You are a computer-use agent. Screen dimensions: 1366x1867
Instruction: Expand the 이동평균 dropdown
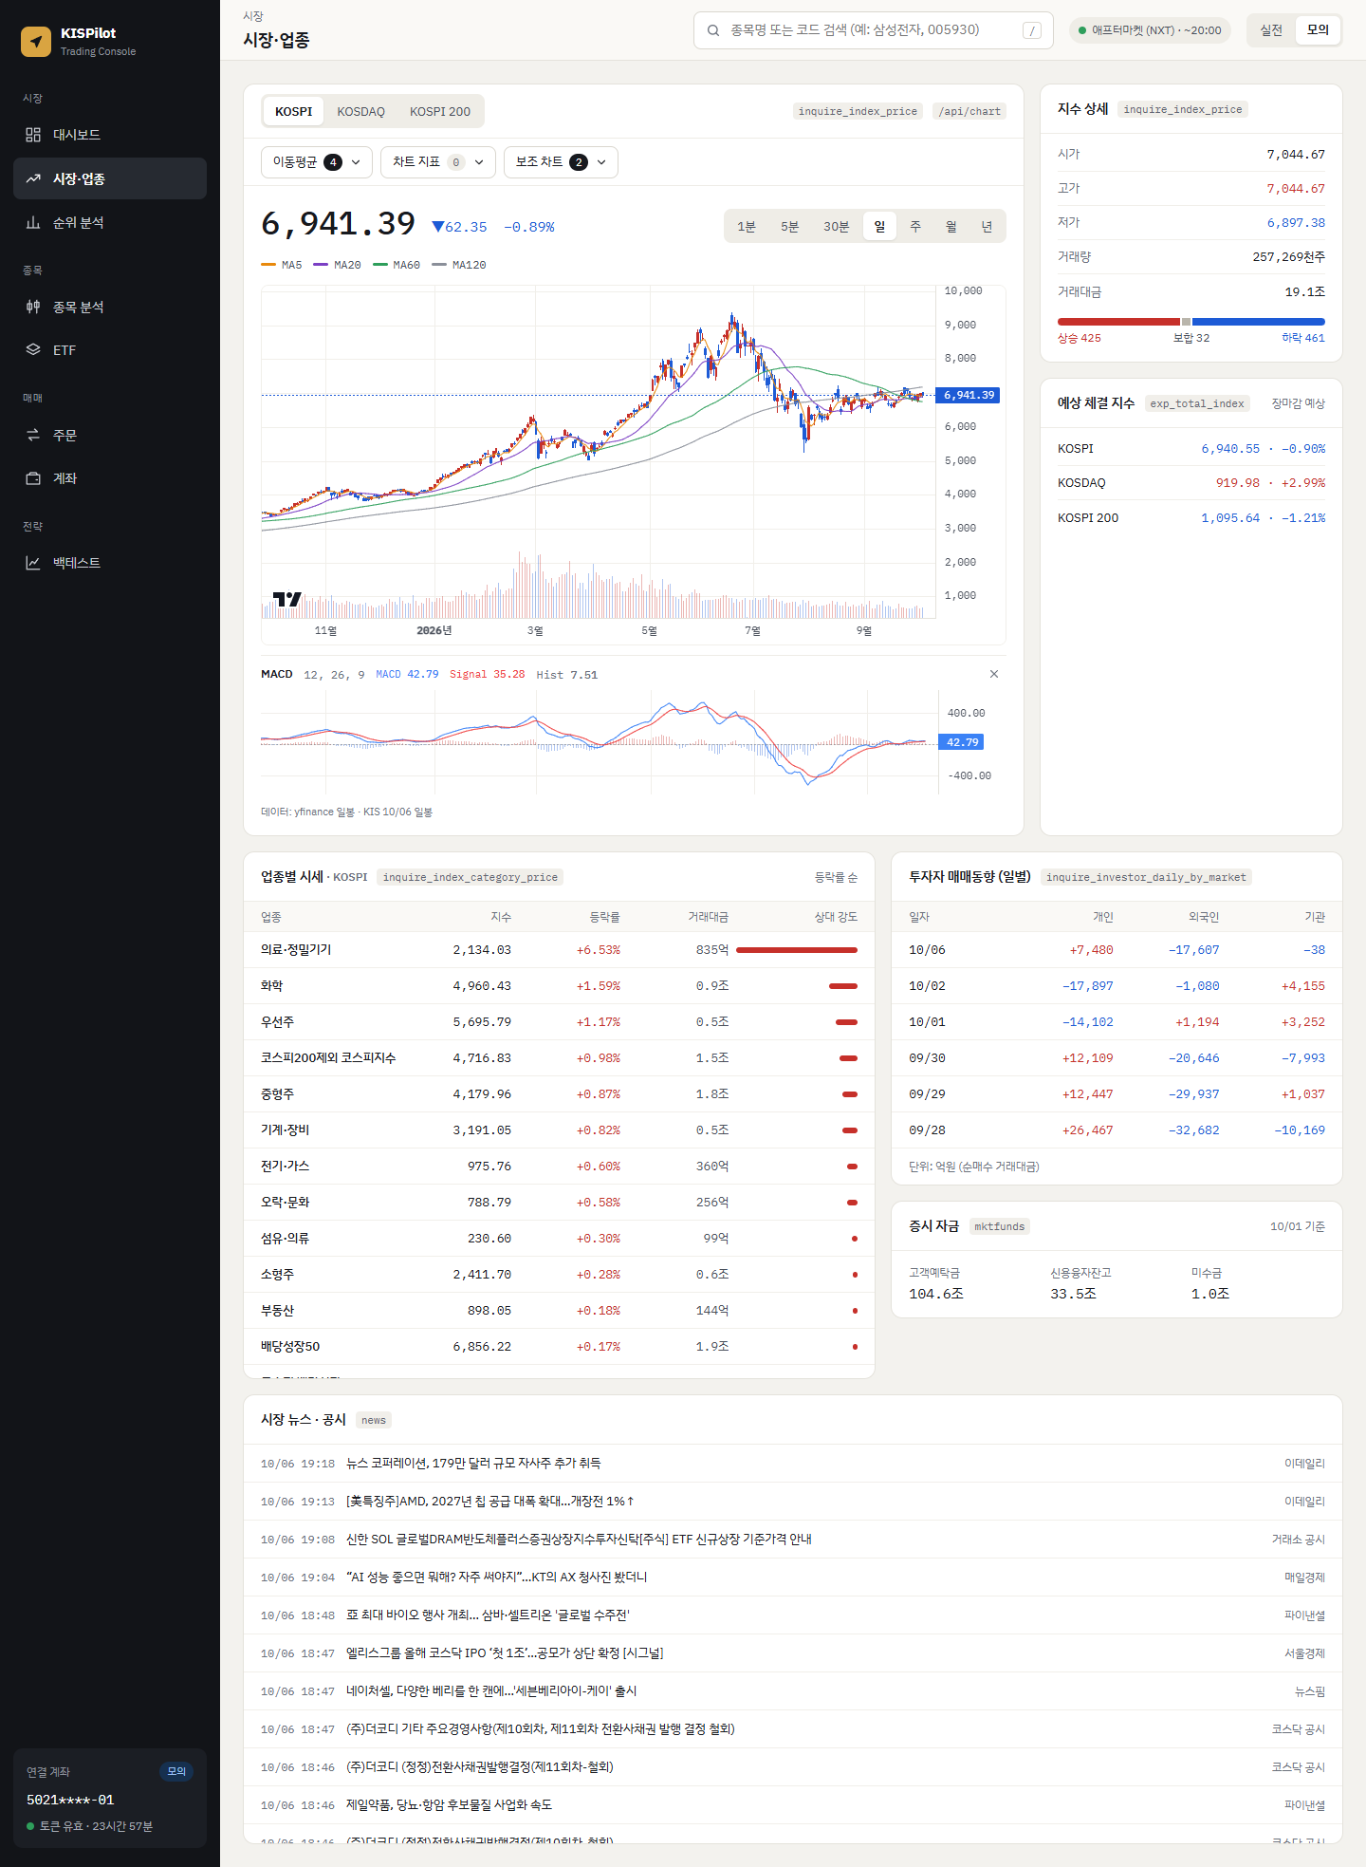[317, 162]
